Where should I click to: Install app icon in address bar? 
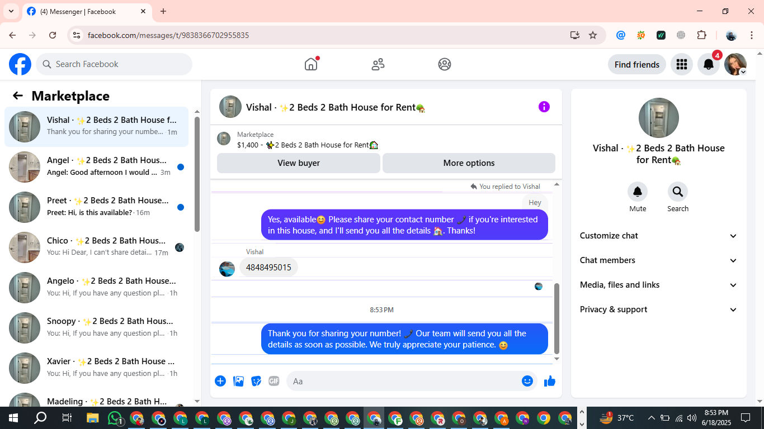coord(575,35)
